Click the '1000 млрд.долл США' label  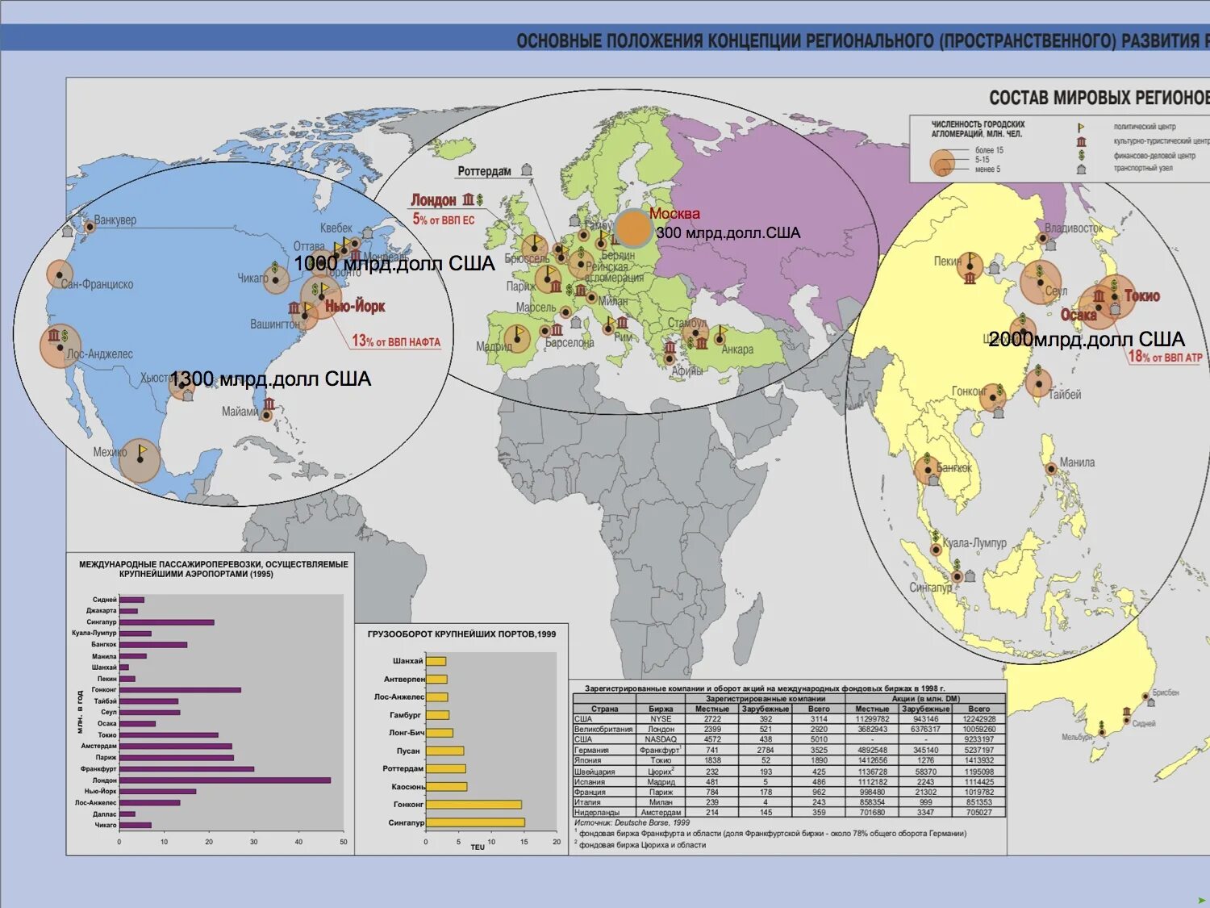tap(394, 264)
